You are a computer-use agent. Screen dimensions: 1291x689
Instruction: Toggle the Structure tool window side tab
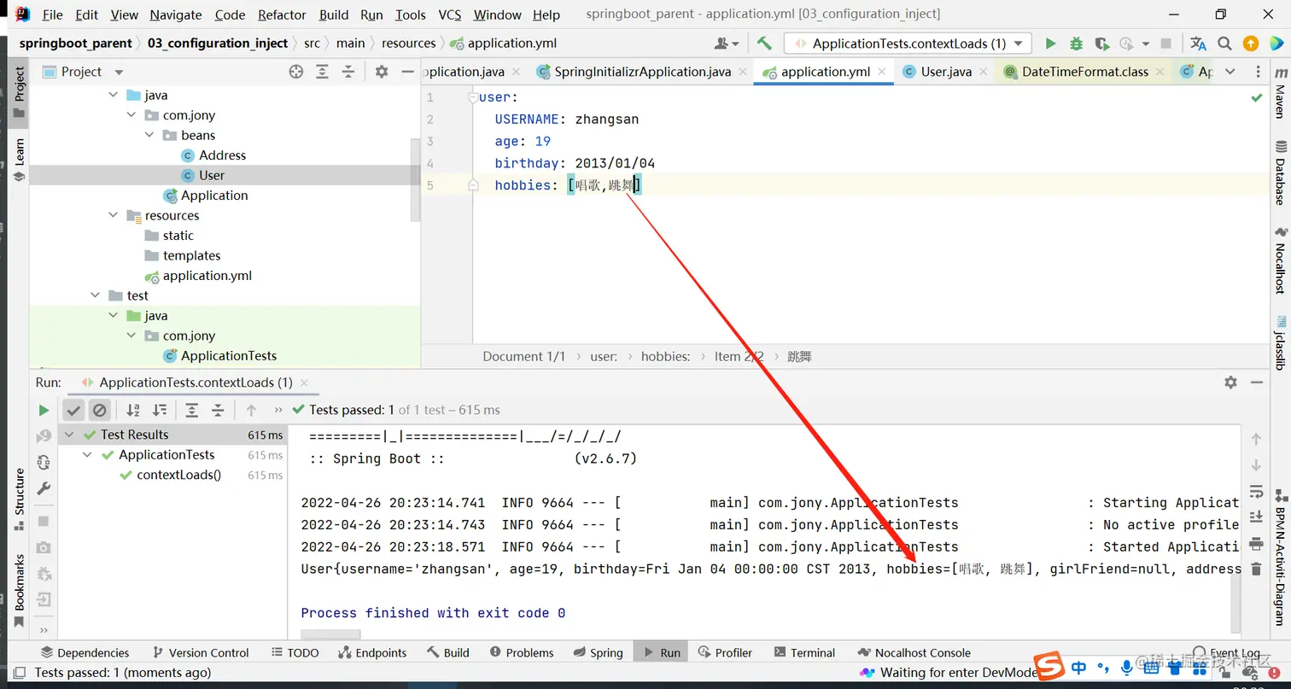[x=20, y=499]
